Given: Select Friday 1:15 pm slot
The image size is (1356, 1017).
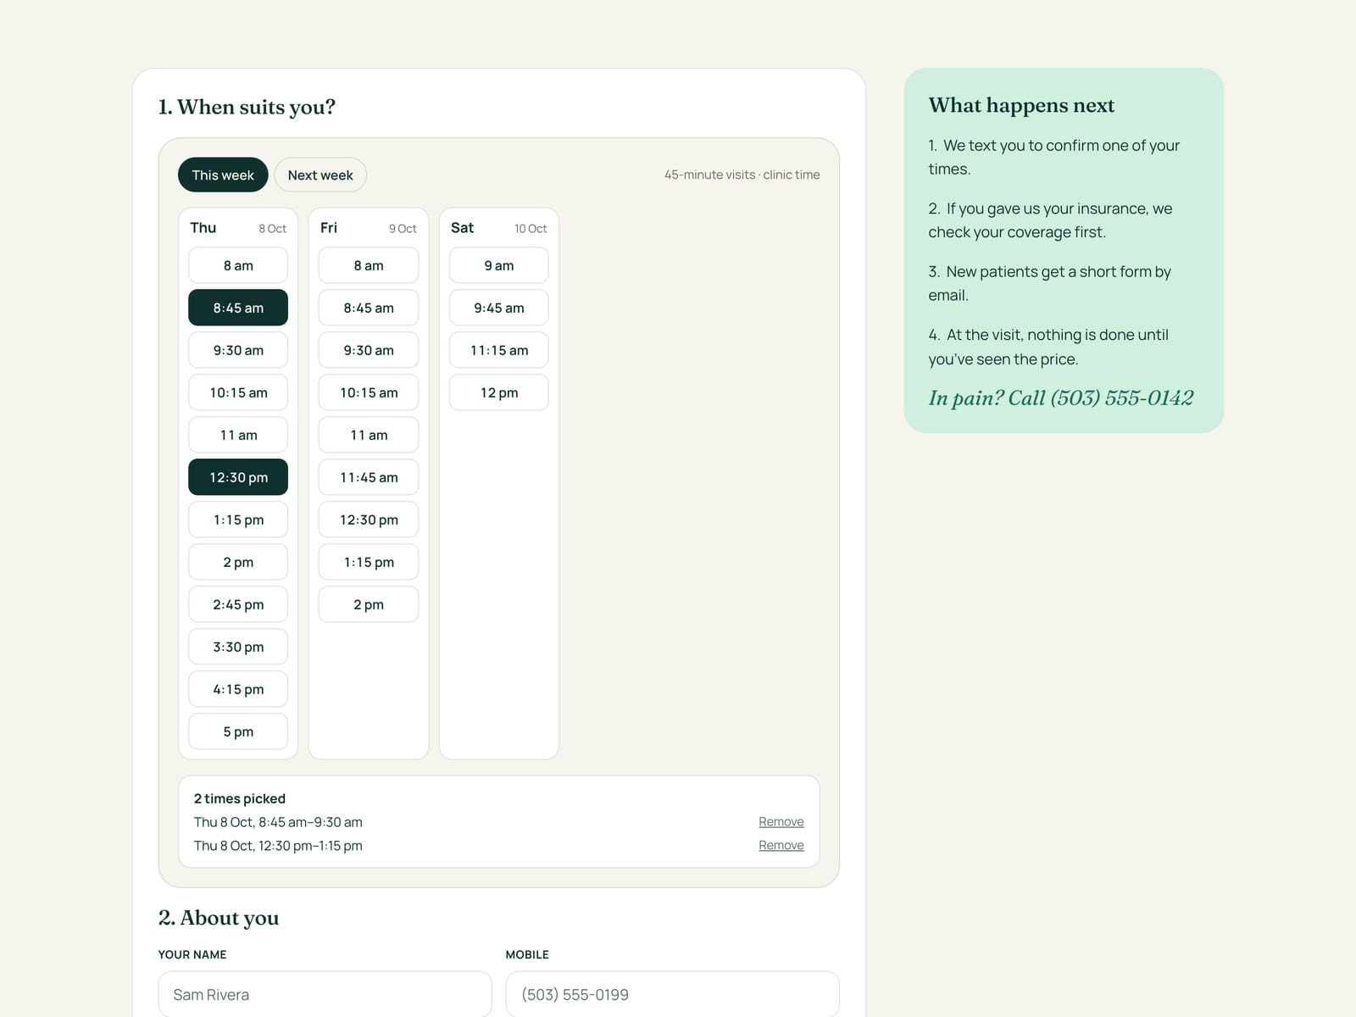Looking at the screenshot, I should click(x=369, y=562).
